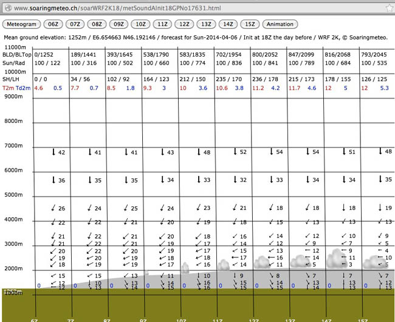Switch to the 10Z forecast
The width and height of the screenshot is (395, 322).
[x=139, y=24]
